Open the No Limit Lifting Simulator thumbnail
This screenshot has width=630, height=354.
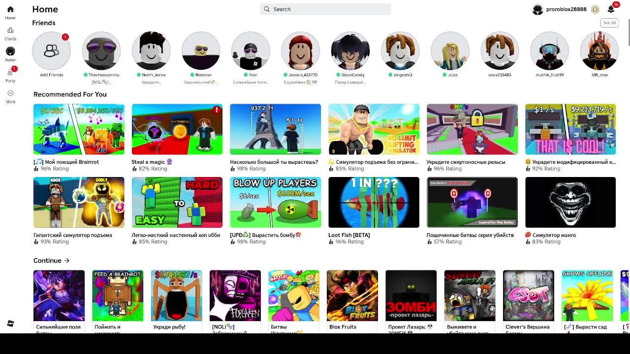click(x=374, y=129)
